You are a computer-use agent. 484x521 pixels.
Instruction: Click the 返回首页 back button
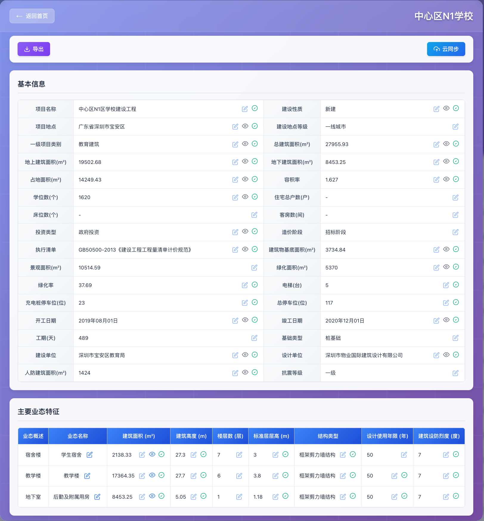[32, 16]
